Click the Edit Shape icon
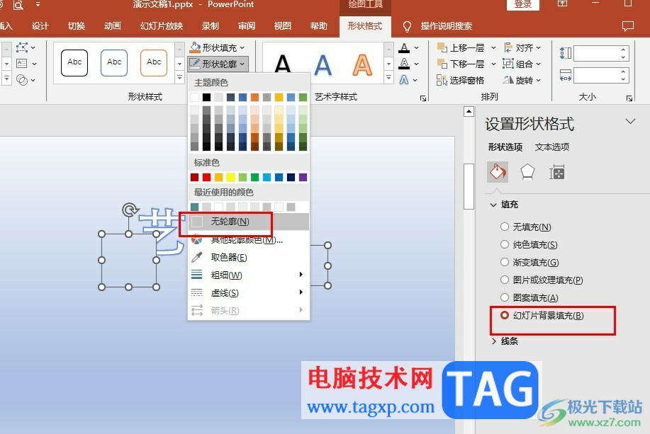The width and height of the screenshot is (650, 434). click(22, 47)
